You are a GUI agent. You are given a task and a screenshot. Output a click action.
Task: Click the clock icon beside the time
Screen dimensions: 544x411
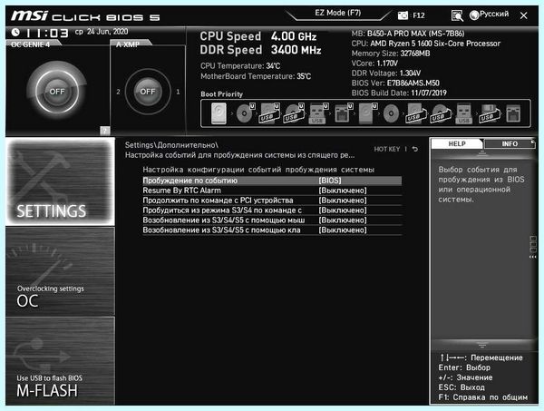click(x=15, y=33)
